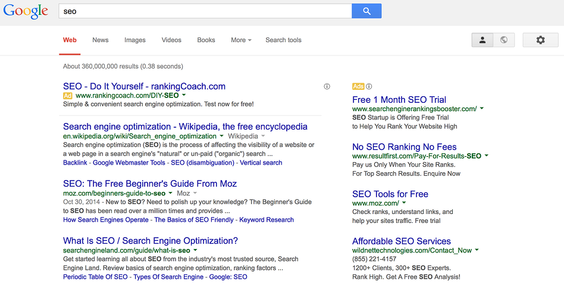Expand arrow after wildnettechnologies.com URL

(477, 250)
